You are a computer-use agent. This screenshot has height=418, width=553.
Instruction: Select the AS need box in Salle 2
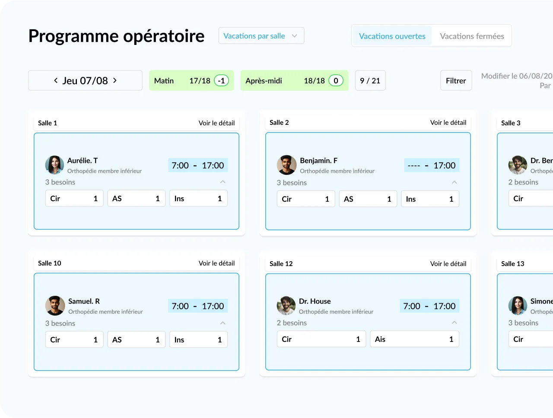[368, 199]
